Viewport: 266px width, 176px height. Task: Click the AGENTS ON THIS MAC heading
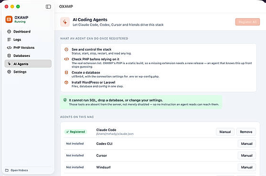[x=77, y=117]
